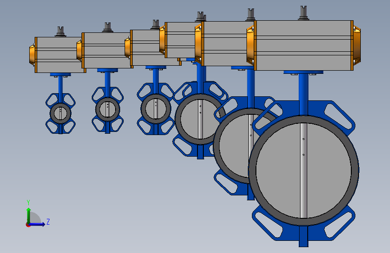Select the blue mounting flange under largest actuator

point(304,72)
